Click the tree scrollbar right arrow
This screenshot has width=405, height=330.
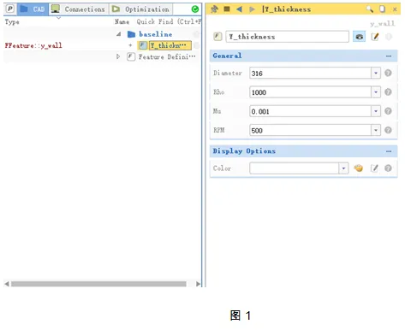click(x=198, y=284)
